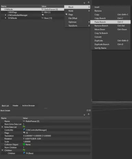This screenshot has height=159, width=132.
Task: Expand the Extra Data List row
Action: [x=2, y=127]
